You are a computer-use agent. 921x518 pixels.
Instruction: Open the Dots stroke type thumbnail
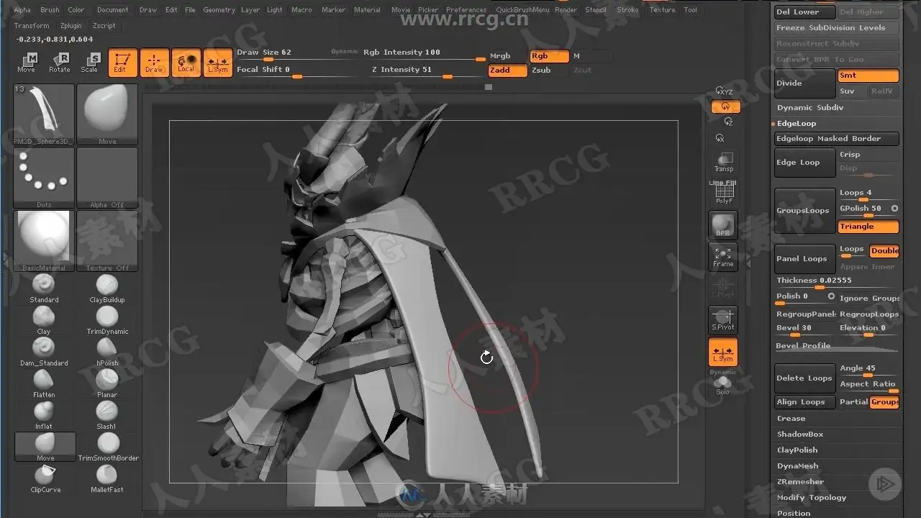coord(44,178)
